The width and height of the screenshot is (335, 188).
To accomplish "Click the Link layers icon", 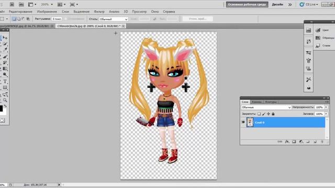I will (280, 142).
